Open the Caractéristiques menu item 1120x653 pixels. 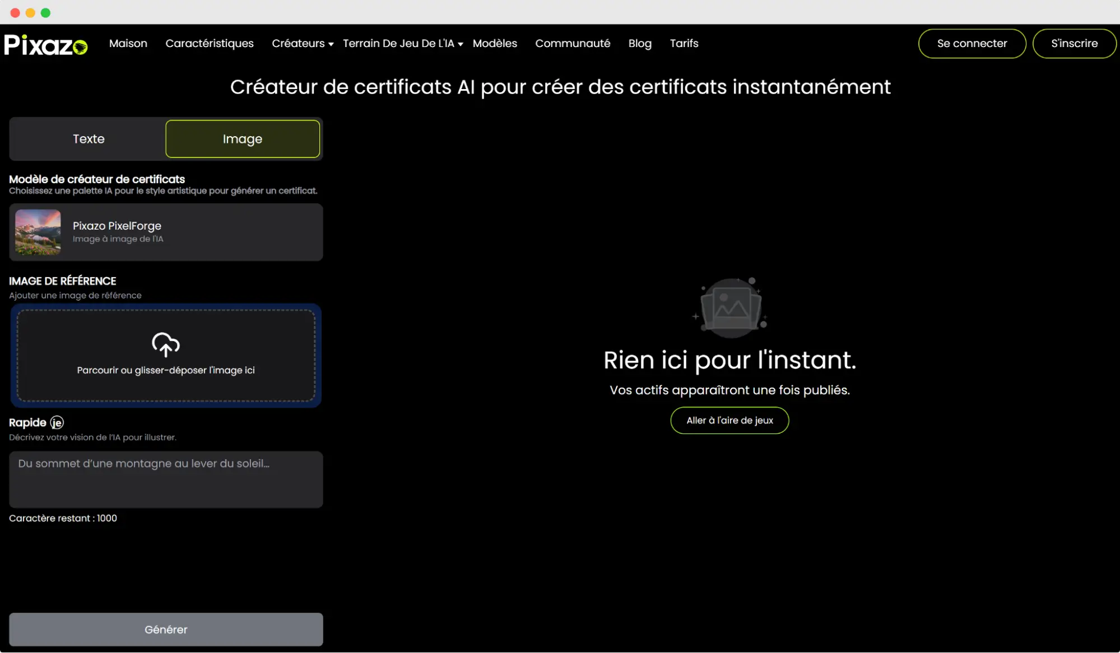[x=210, y=44]
